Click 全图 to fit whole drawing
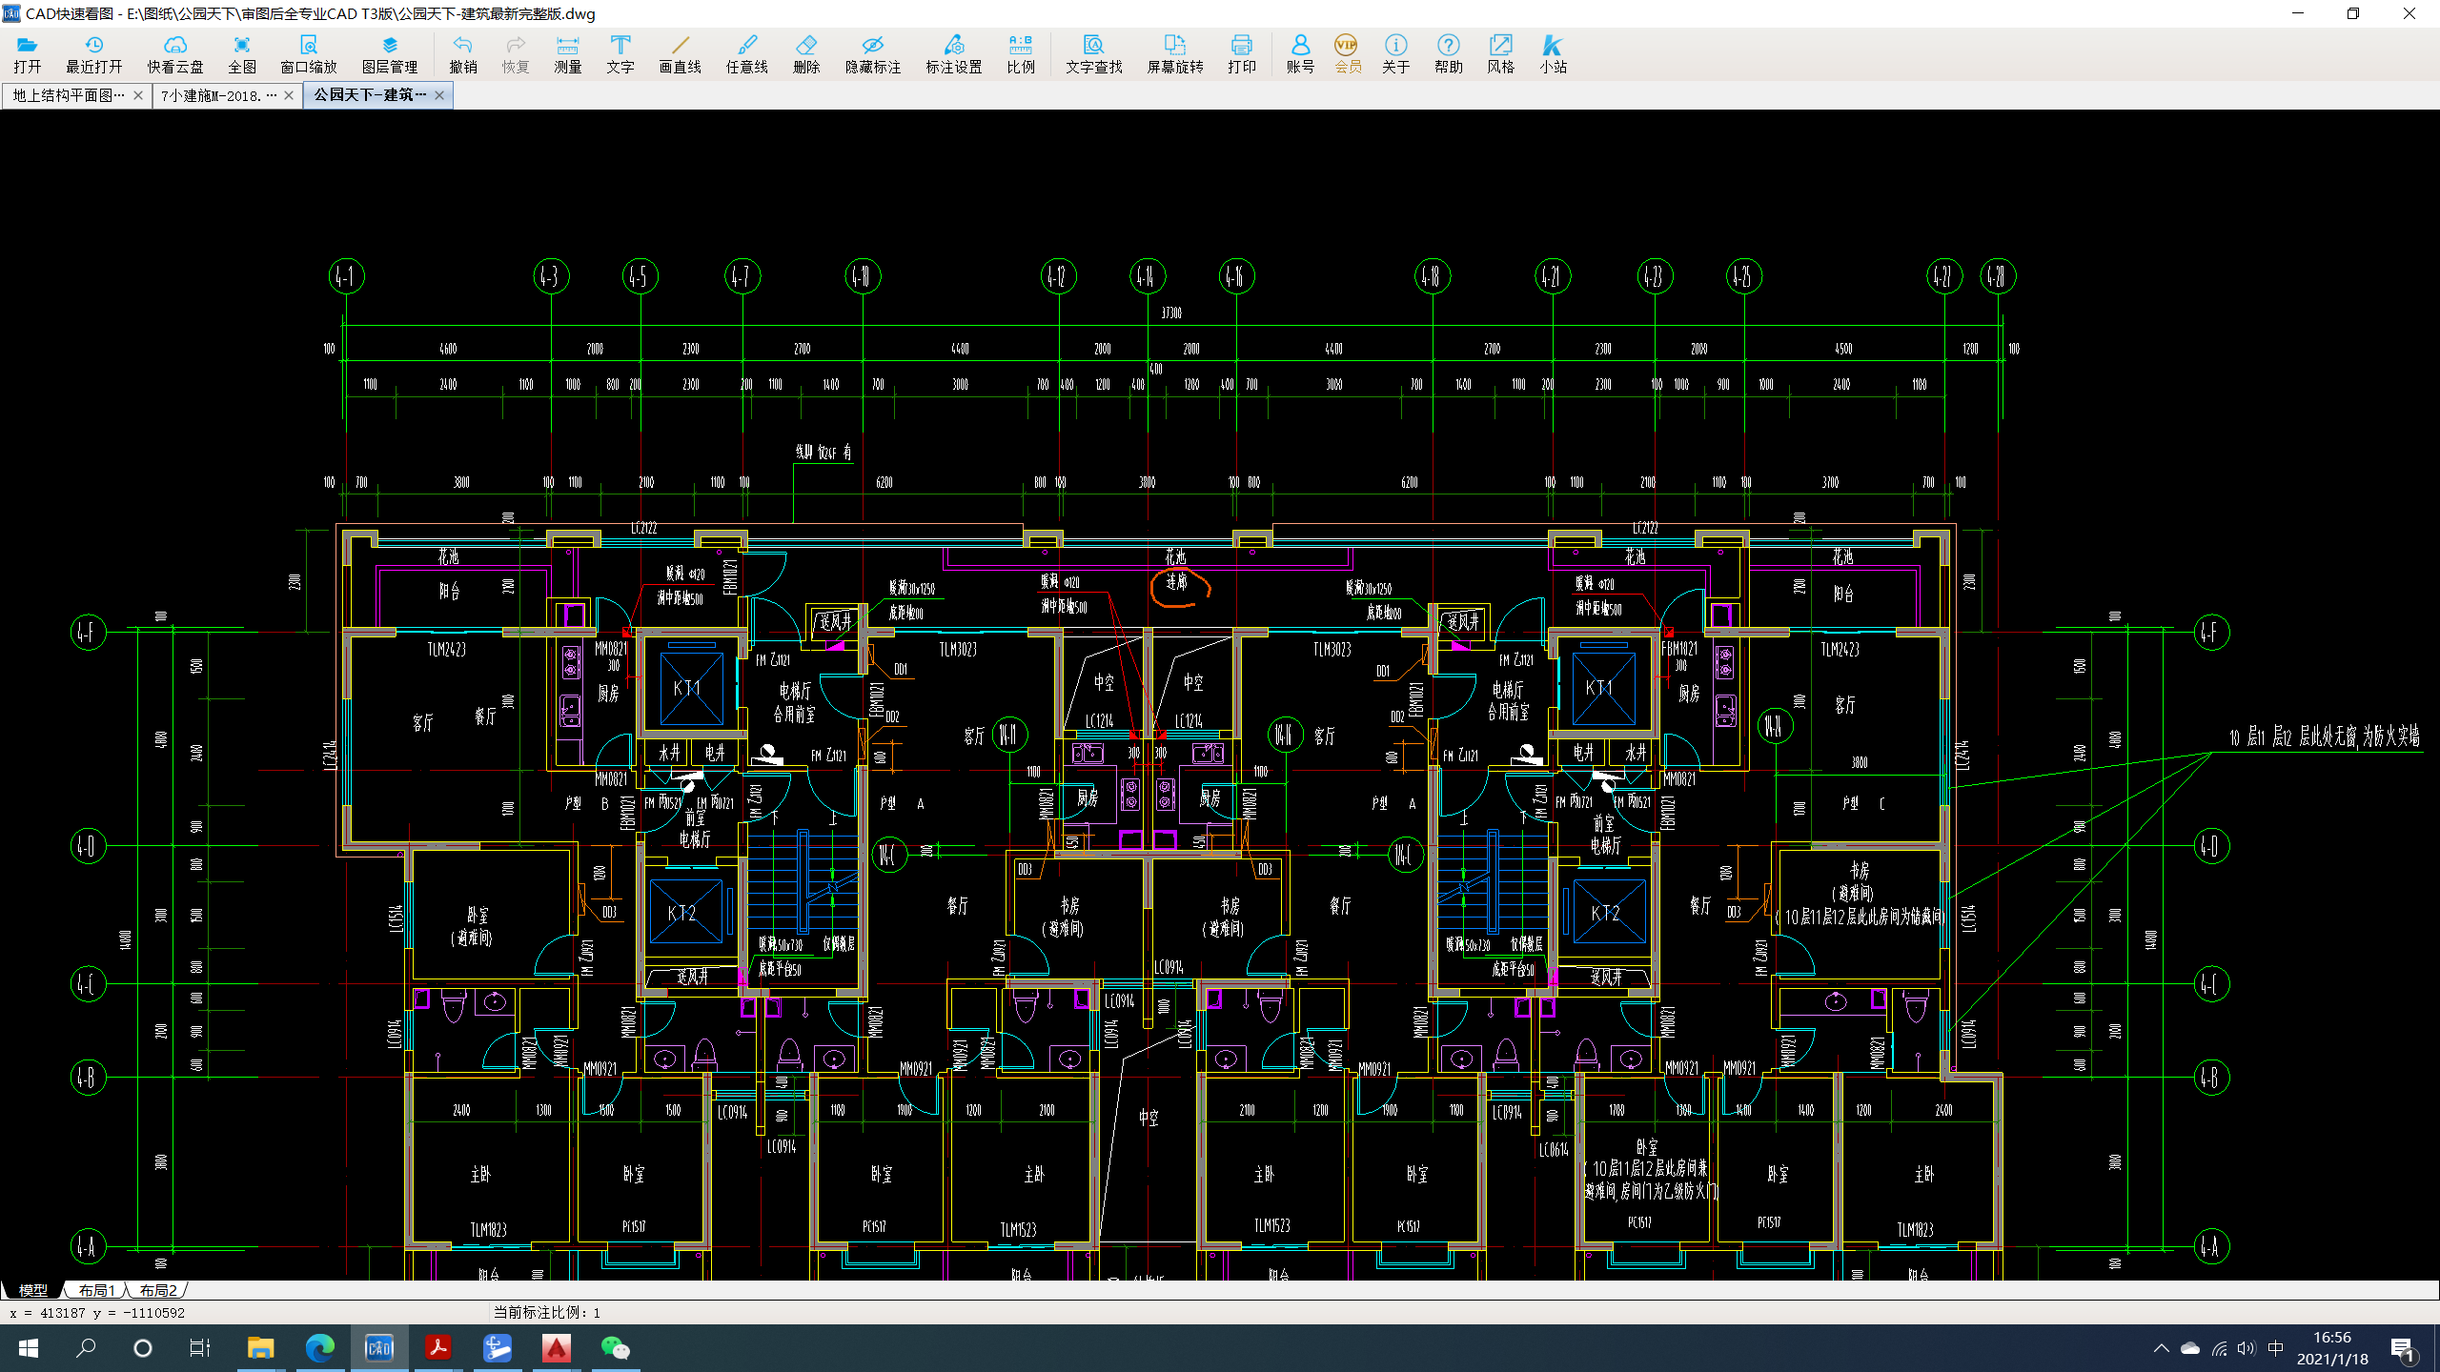This screenshot has height=1372, width=2440. 242,54
